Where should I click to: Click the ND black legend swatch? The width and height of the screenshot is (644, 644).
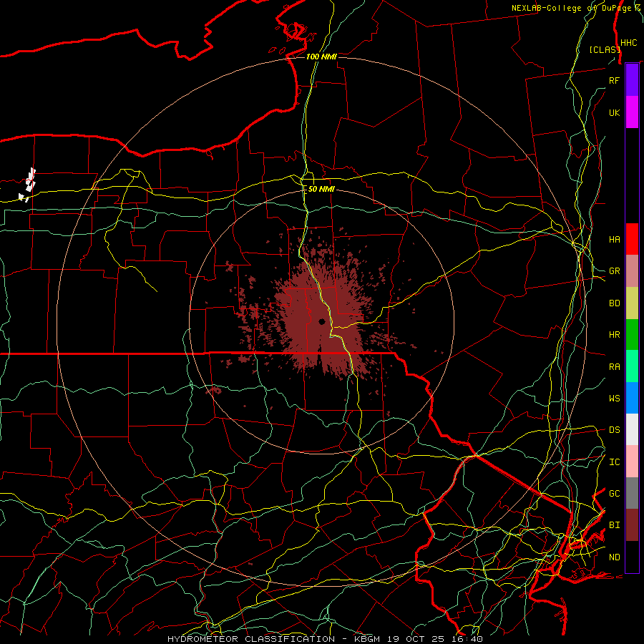coord(632,557)
